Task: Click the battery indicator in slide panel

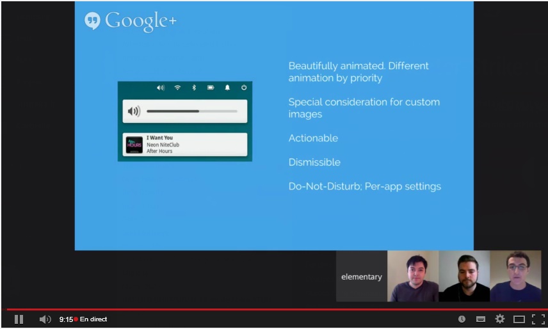Action: pyautogui.click(x=211, y=88)
